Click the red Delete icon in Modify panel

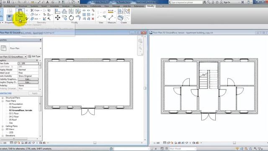coord(93,18)
